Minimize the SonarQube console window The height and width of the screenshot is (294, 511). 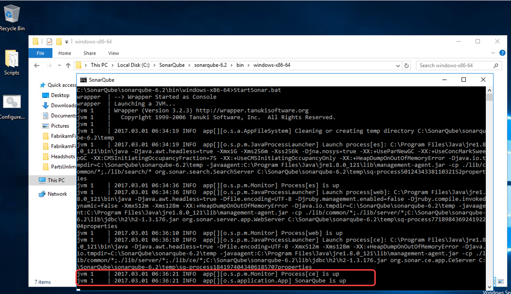[x=444, y=80]
